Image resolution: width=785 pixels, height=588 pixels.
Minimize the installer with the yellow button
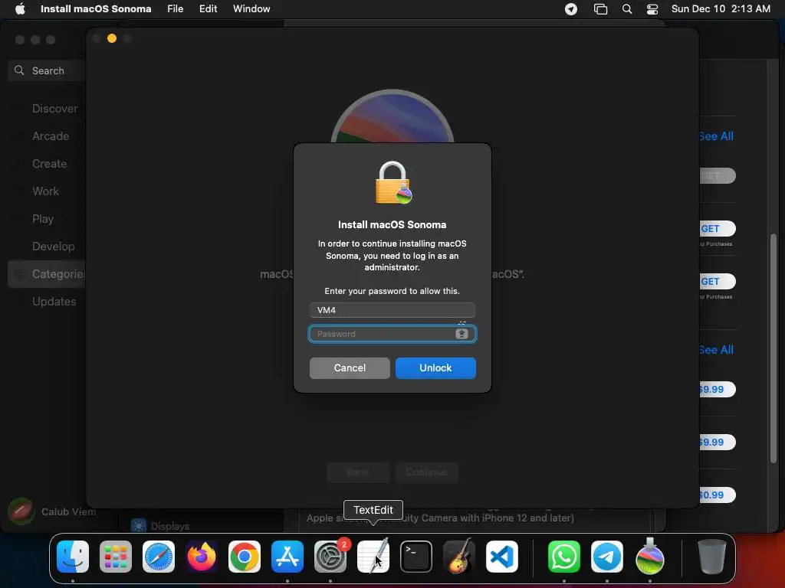coord(112,38)
